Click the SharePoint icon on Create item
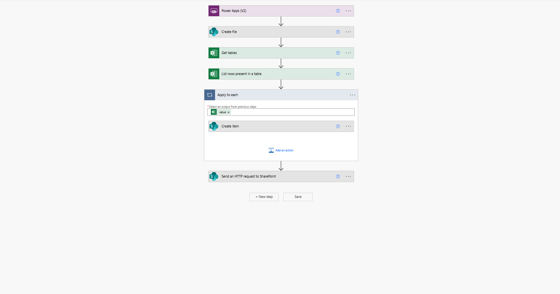 coord(214,126)
